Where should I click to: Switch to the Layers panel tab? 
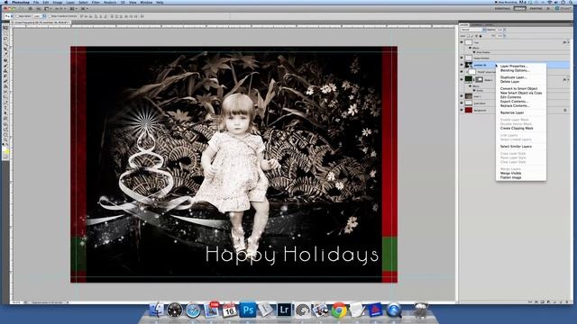(x=464, y=24)
